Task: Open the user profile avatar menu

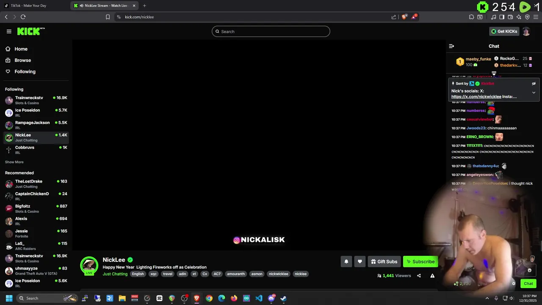Action: coord(526,31)
